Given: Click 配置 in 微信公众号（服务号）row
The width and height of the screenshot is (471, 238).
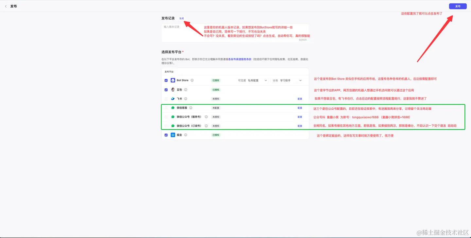Looking at the screenshot, I should [300, 117].
